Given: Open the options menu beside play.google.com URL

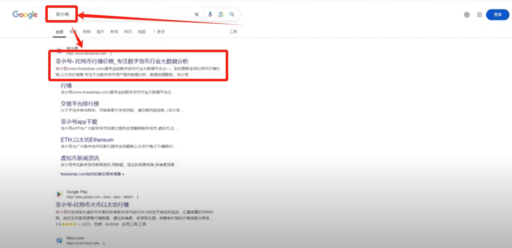Looking at the screenshot, I should pos(138,197).
